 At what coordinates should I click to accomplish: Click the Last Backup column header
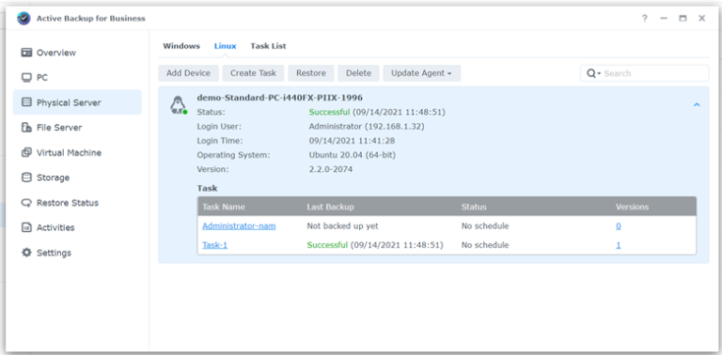(330, 207)
